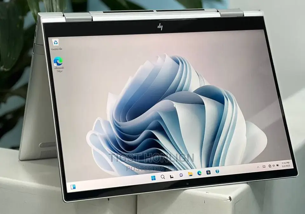Launch Microsoft Edge from the taskbar
This screenshot has width=305, height=214.
click(x=199, y=173)
